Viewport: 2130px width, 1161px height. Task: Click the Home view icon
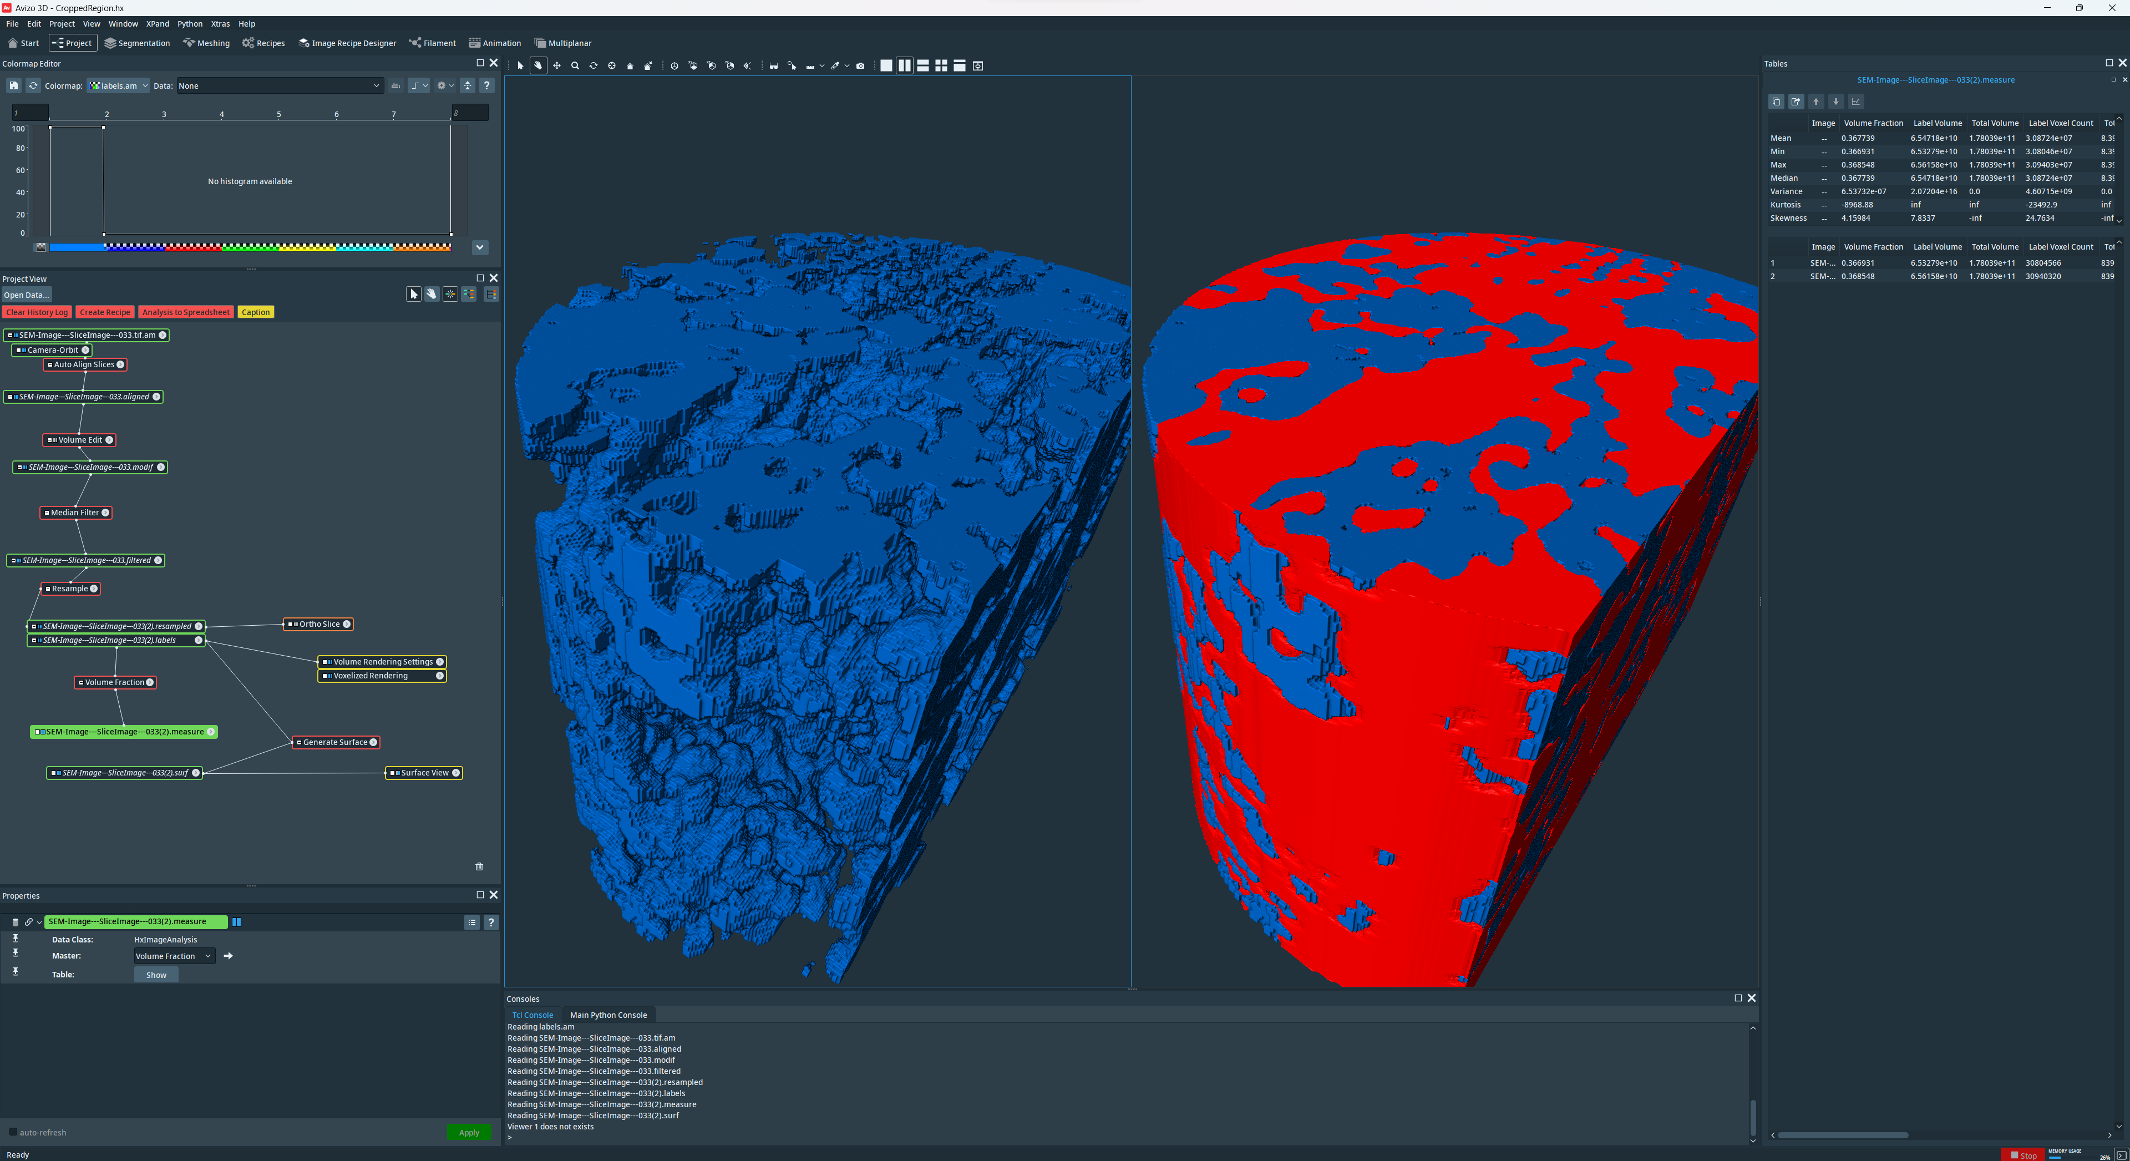click(x=630, y=66)
